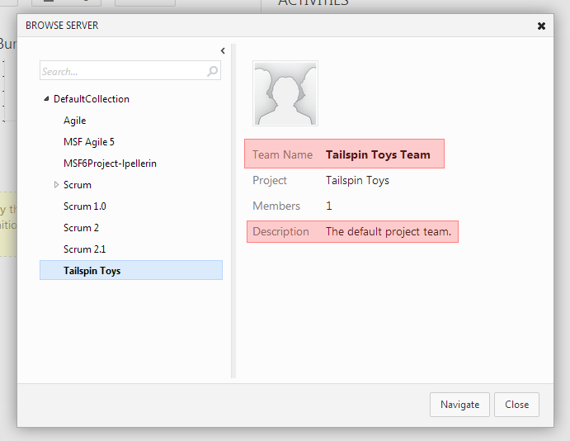The image size is (570, 441).
Task: Select the Scrum 1.0 project
Action: click(85, 206)
